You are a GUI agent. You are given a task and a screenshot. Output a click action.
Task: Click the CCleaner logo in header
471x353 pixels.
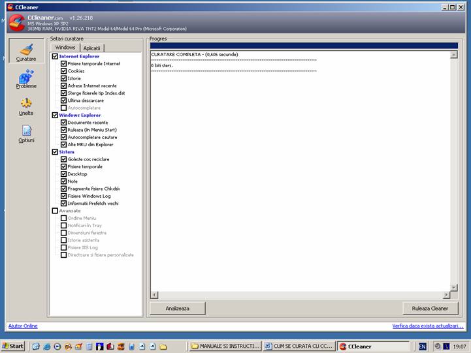click(17, 24)
